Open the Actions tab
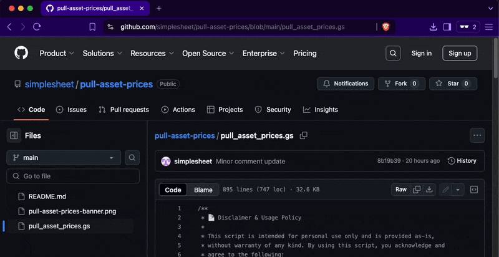The width and height of the screenshot is (499, 257). coord(178,110)
